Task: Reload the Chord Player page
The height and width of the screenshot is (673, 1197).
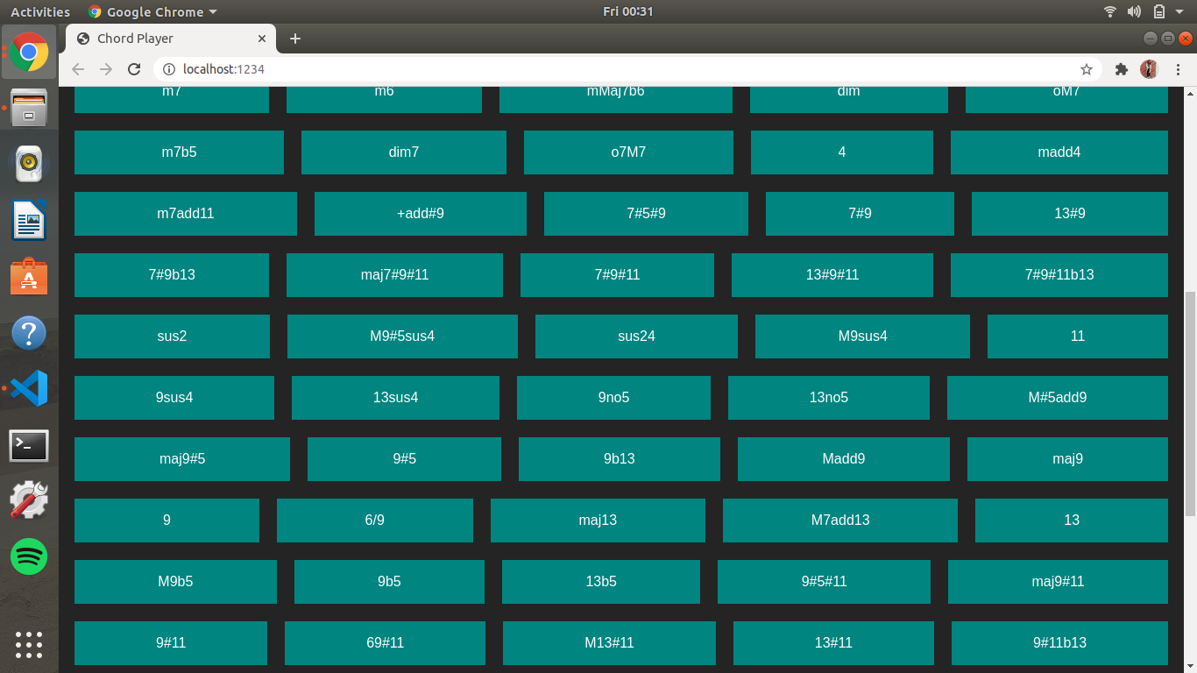Action: (134, 68)
